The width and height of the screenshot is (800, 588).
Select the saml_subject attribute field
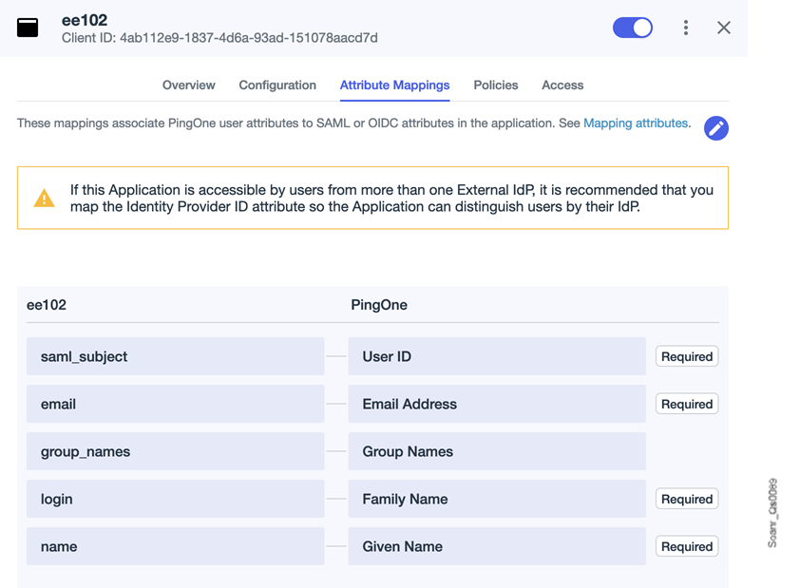(x=176, y=356)
